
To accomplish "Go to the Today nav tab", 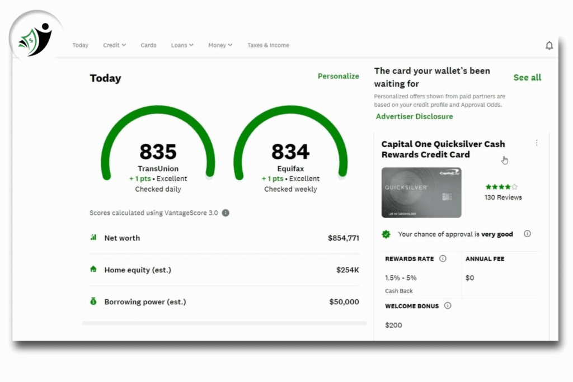I will [81, 45].
